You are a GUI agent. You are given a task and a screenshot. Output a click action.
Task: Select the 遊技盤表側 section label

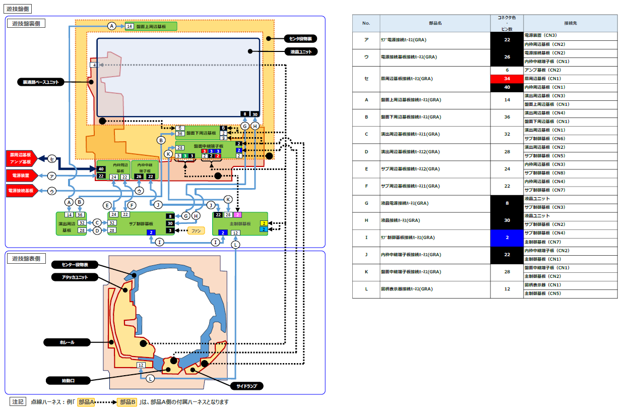tap(26, 259)
